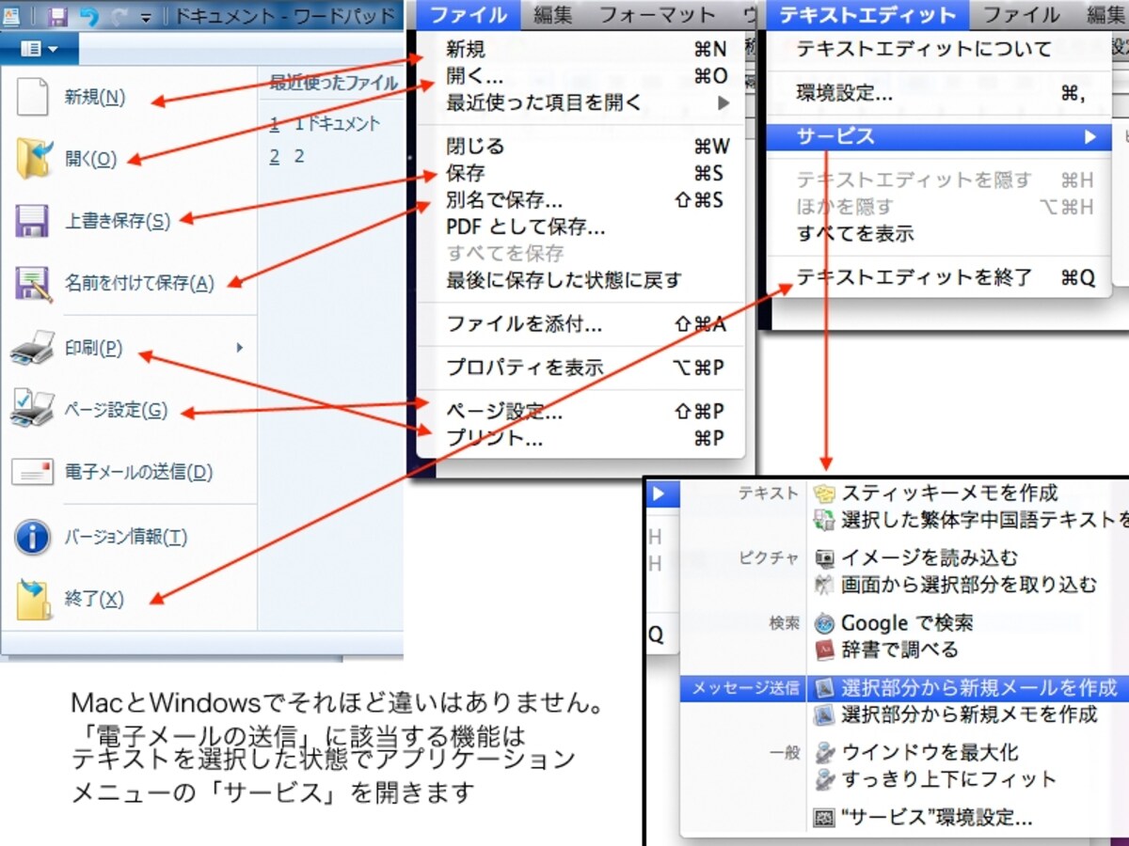The image size is (1129, 846).
Task: Click the page setup icon beside ページ設定(G)
Action: point(33,409)
